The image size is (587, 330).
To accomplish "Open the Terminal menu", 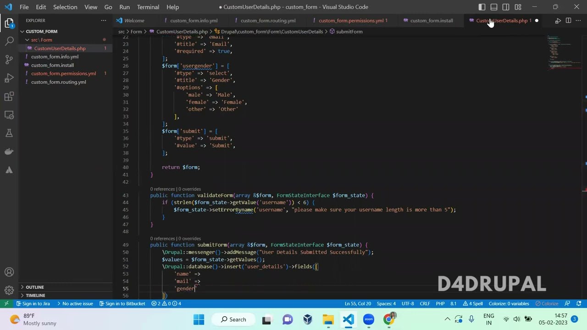I will tap(148, 7).
